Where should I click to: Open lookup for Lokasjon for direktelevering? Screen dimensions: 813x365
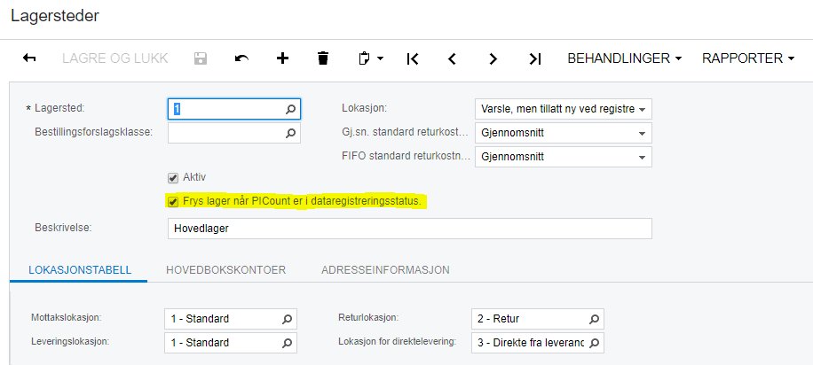coord(594,343)
